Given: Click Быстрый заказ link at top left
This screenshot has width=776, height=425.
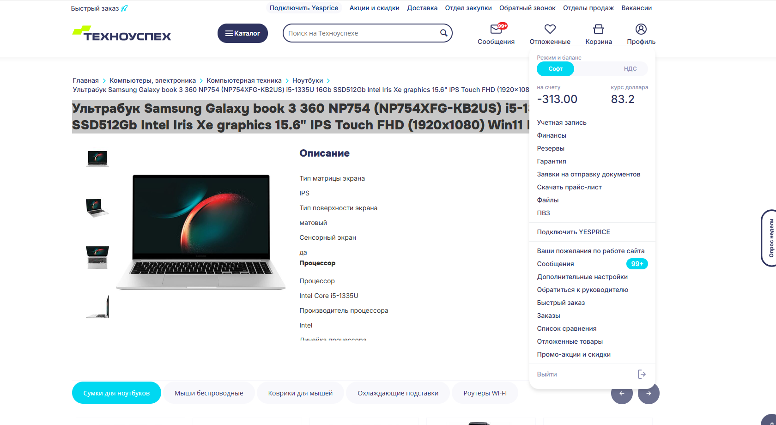Looking at the screenshot, I should pyautogui.click(x=95, y=8).
